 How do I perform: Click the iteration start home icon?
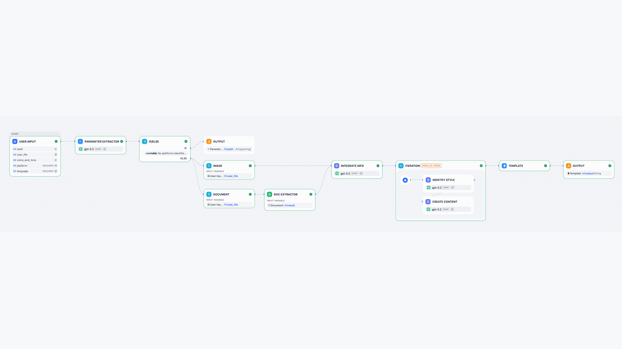point(405,180)
